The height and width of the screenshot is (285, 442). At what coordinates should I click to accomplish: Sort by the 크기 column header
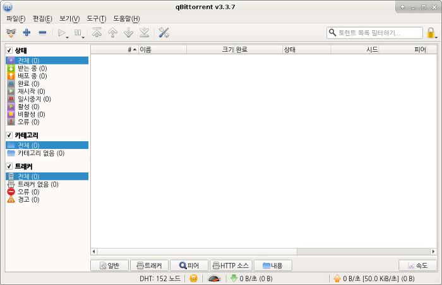click(211, 50)
